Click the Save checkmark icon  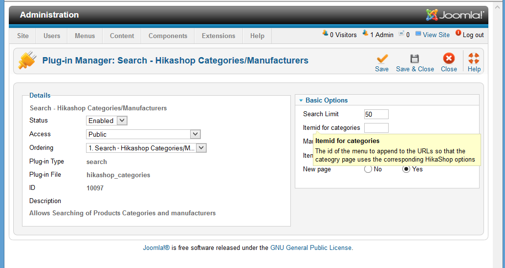(x=382, y=59)
